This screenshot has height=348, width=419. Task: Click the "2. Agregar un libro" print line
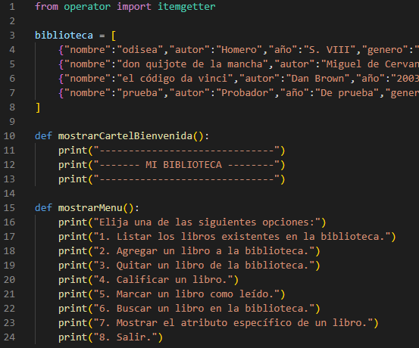(x=189, y=251)
